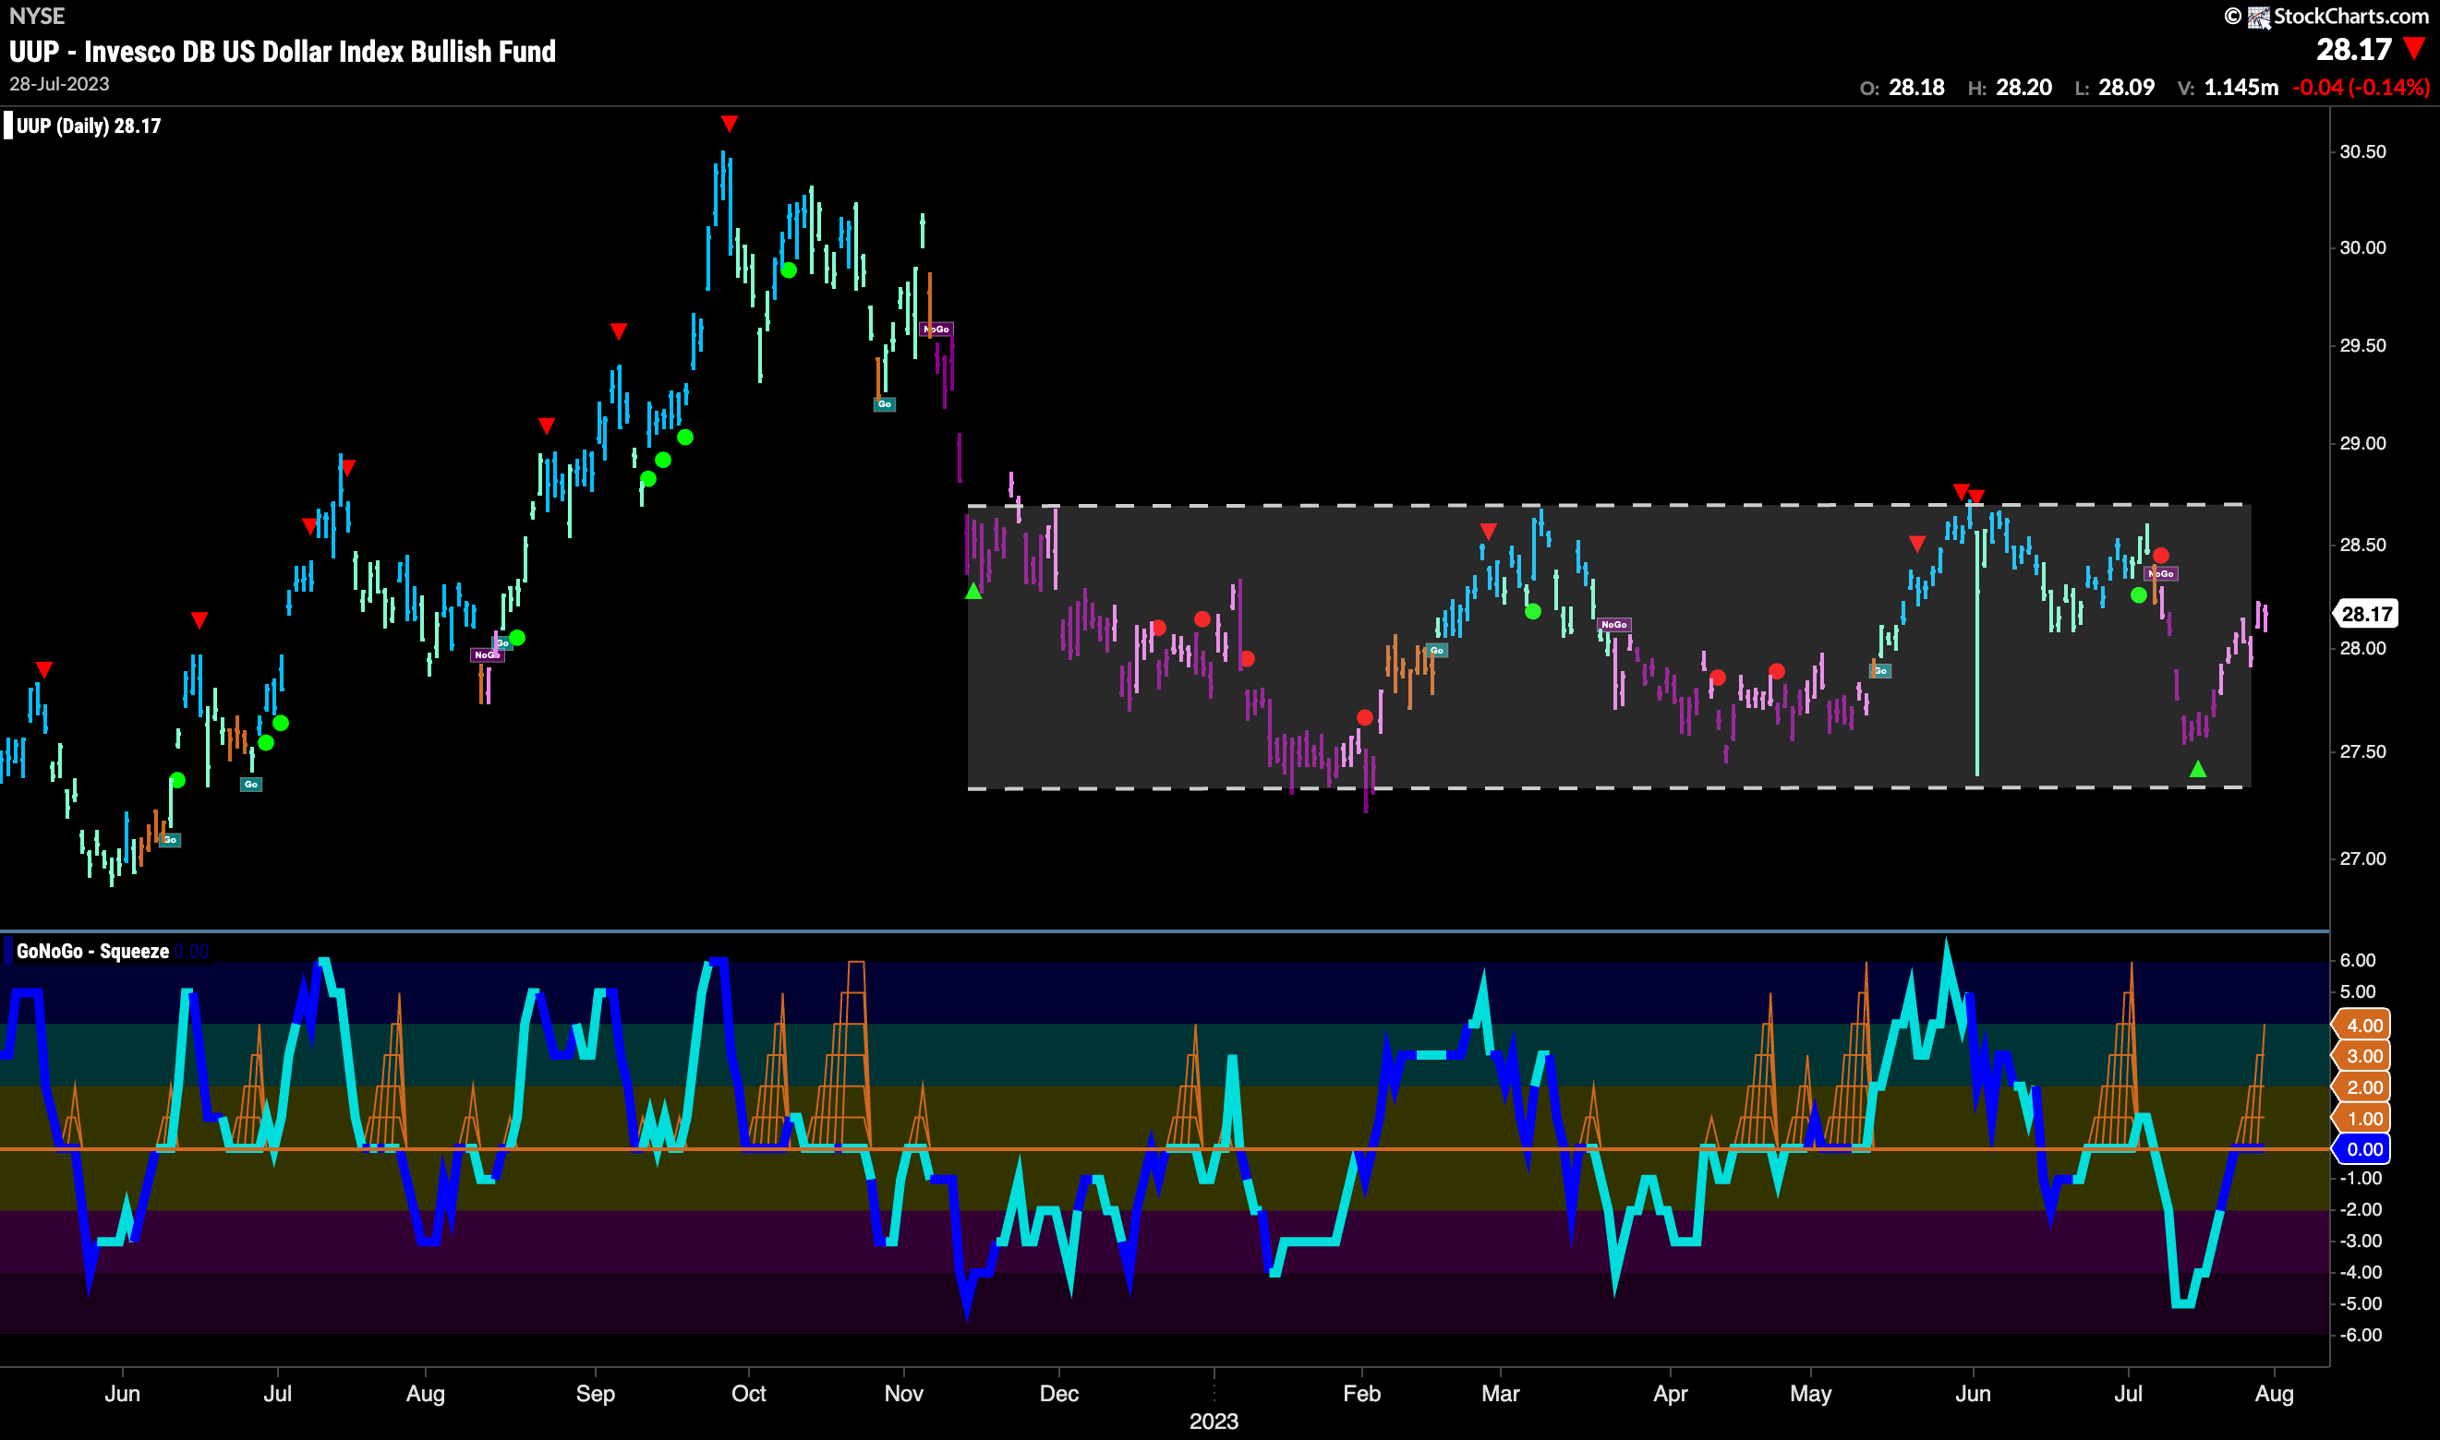Click the 2023 year label on axis
This screenshot has height=1440, width=2440.
point(1214,1422)
